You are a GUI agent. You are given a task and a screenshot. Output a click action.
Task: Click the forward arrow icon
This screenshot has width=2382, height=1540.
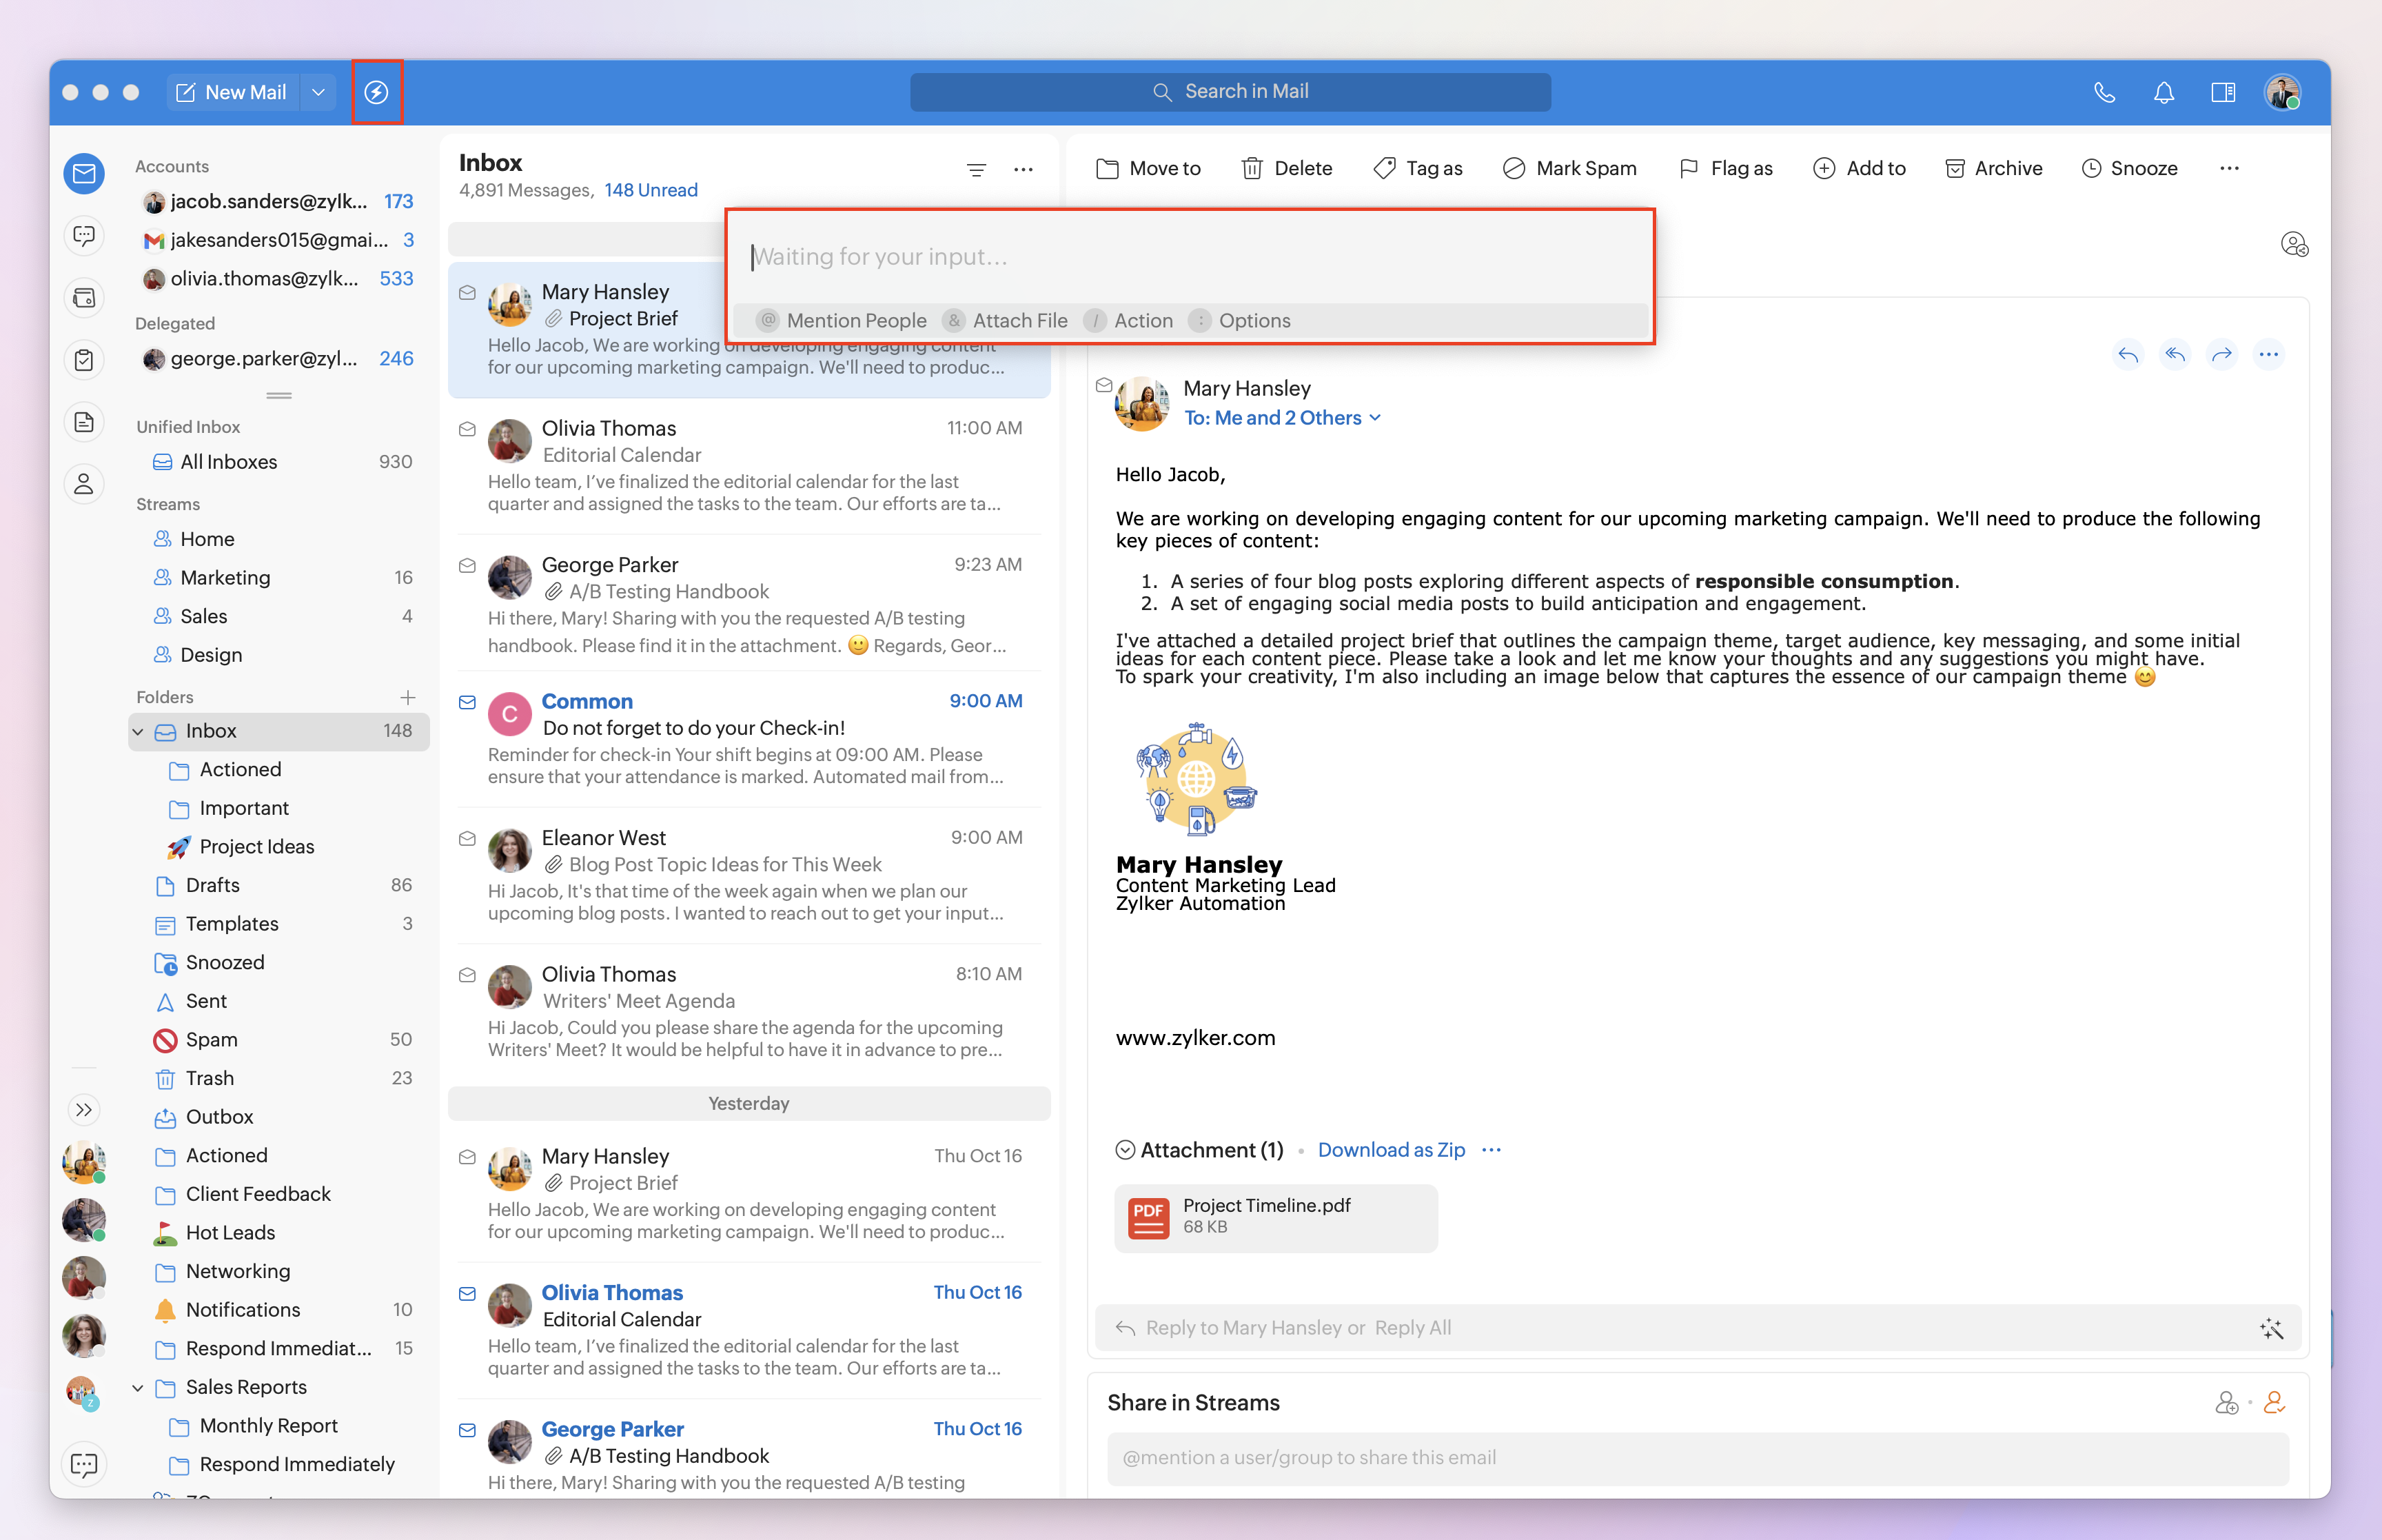pyautogui.click(x=2221, y=354)
